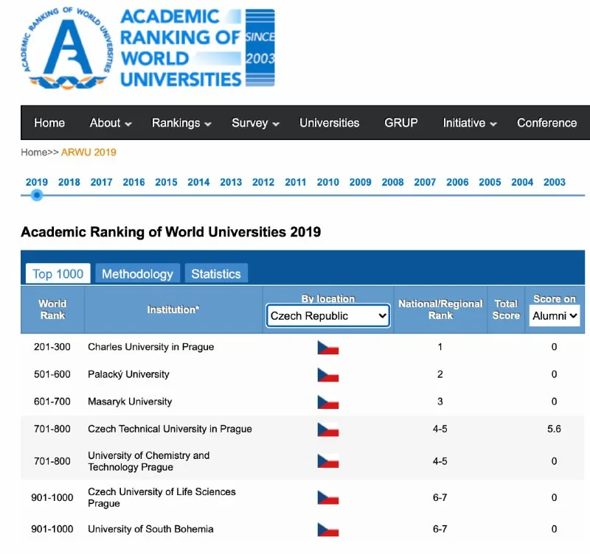
Task: Expand the Rankings navigation menu
Action: [x=181, y=123]
